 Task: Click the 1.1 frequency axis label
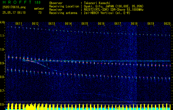tap(2, 36)
